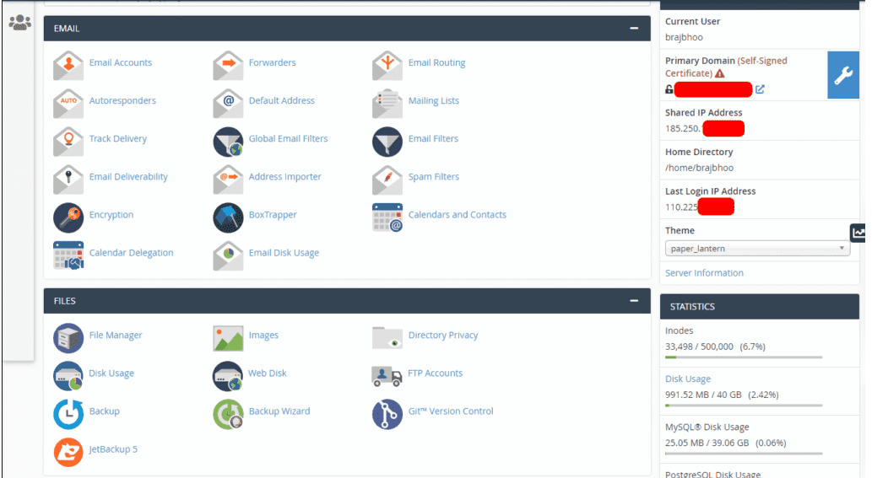
Task: Open primary domain external link icon
Action: [x=760, y=89]
